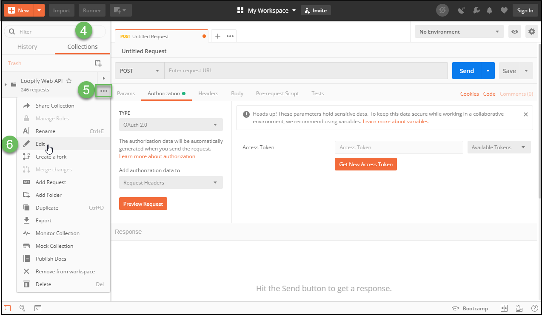
Task: Switch to the History tab
Action: coord(27,47)
